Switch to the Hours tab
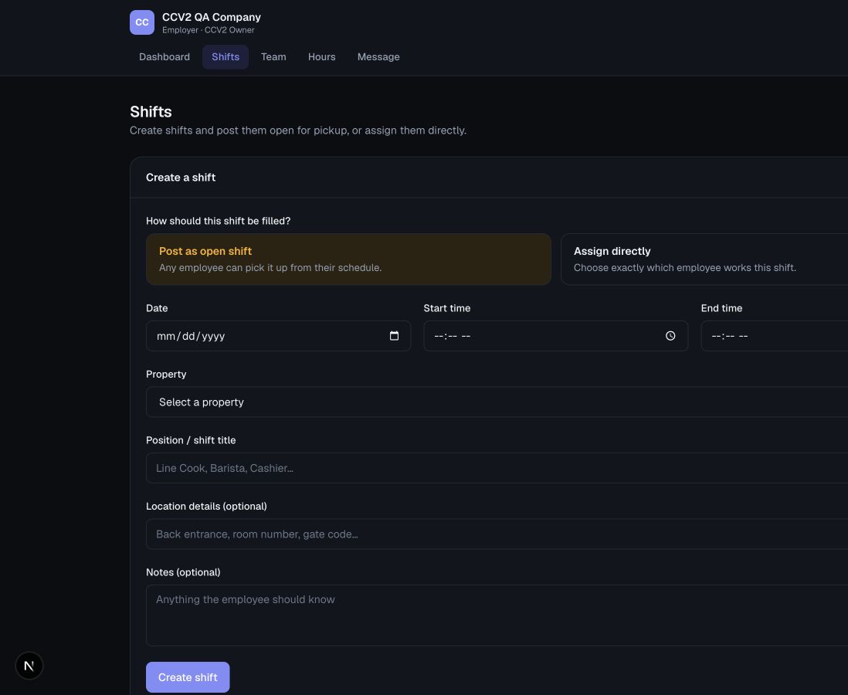The width and height of the screenshot is (848, 695). point(322,57)
